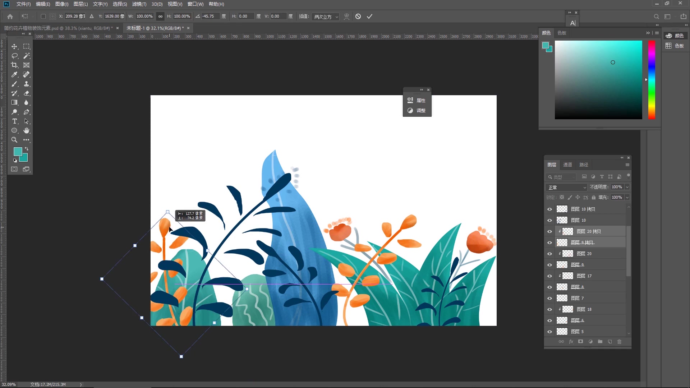Screen dimensions: 690x388
Task: Open the layer filter type dropdown
Action: (561, 177)
